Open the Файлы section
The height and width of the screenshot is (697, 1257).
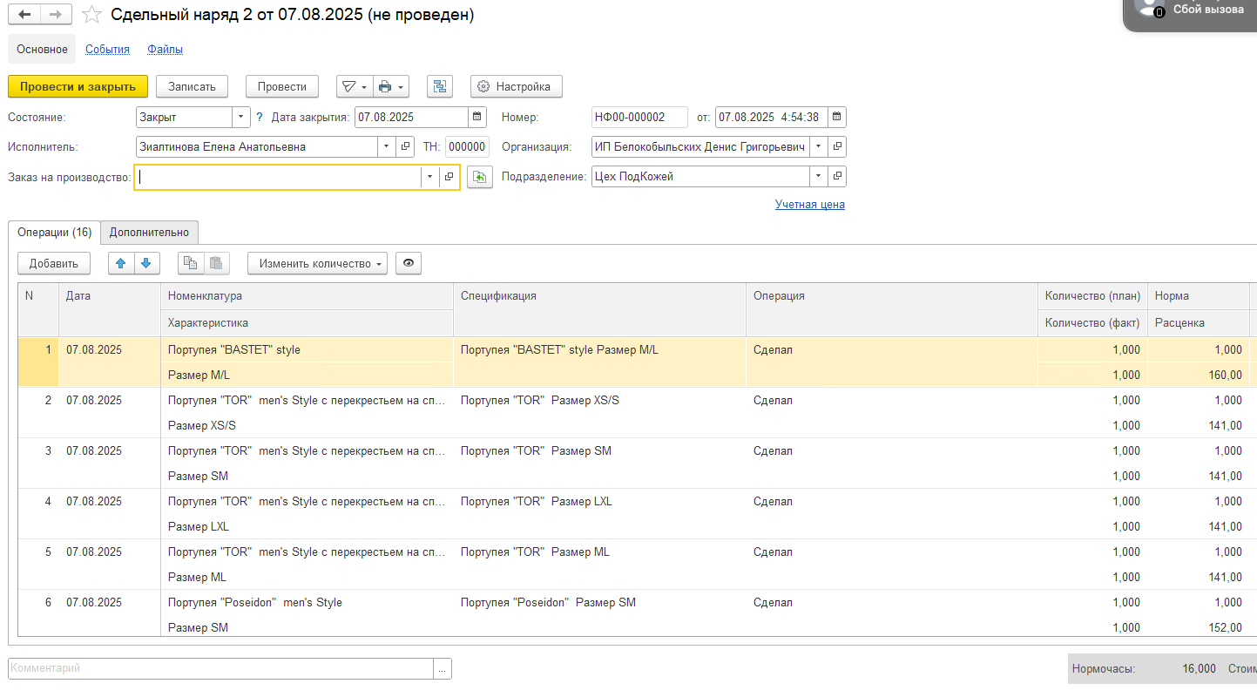[165, 50]
